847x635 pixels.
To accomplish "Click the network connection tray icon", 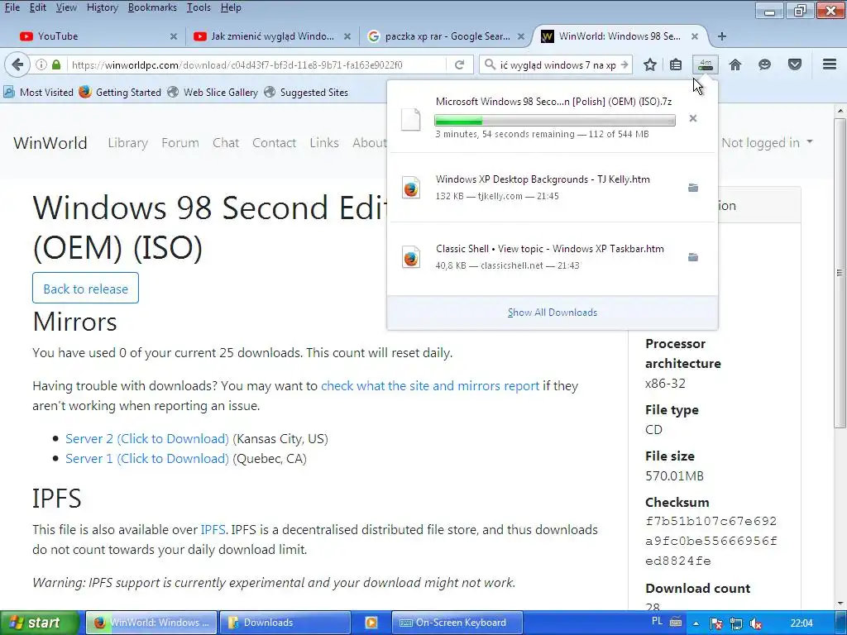I will click(x=735, y=623).
